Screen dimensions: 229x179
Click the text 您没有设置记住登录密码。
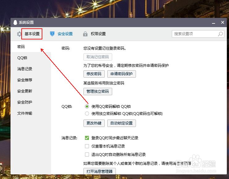[105, 48]
